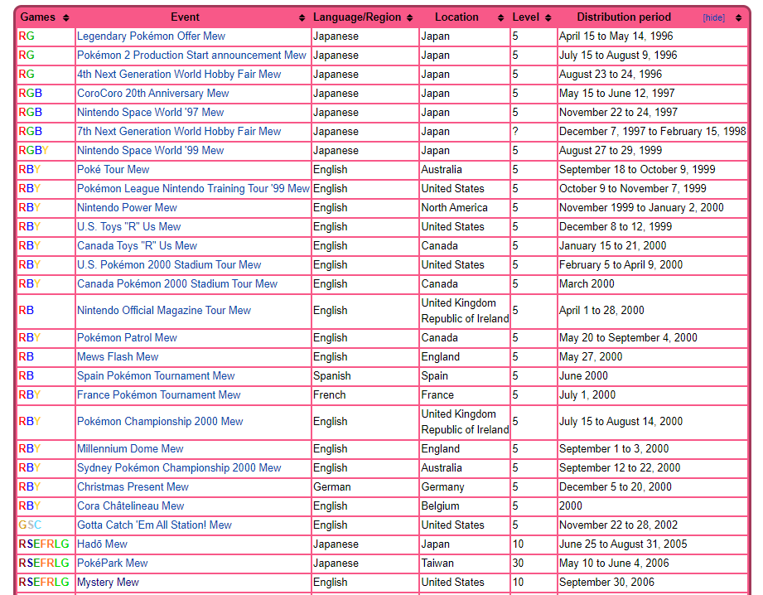Screen dimensions: 763x595
Task: Open Canada Pokémon 2000 Stadium Tour Mew
Action: [x=177, y=283]
